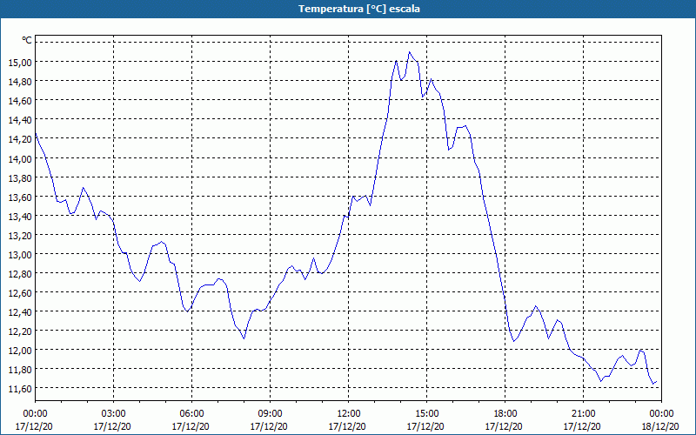Image resolution: width=696 pixels, height=435 pixels.
Task: Select the 14,00 y-axis label
Action: coord(20,158)
